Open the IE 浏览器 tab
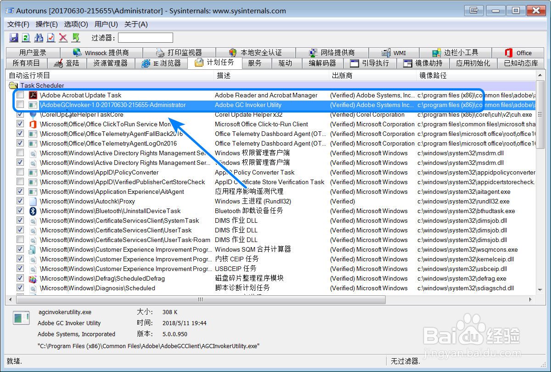The image size is (551, 372). point(161,63)
